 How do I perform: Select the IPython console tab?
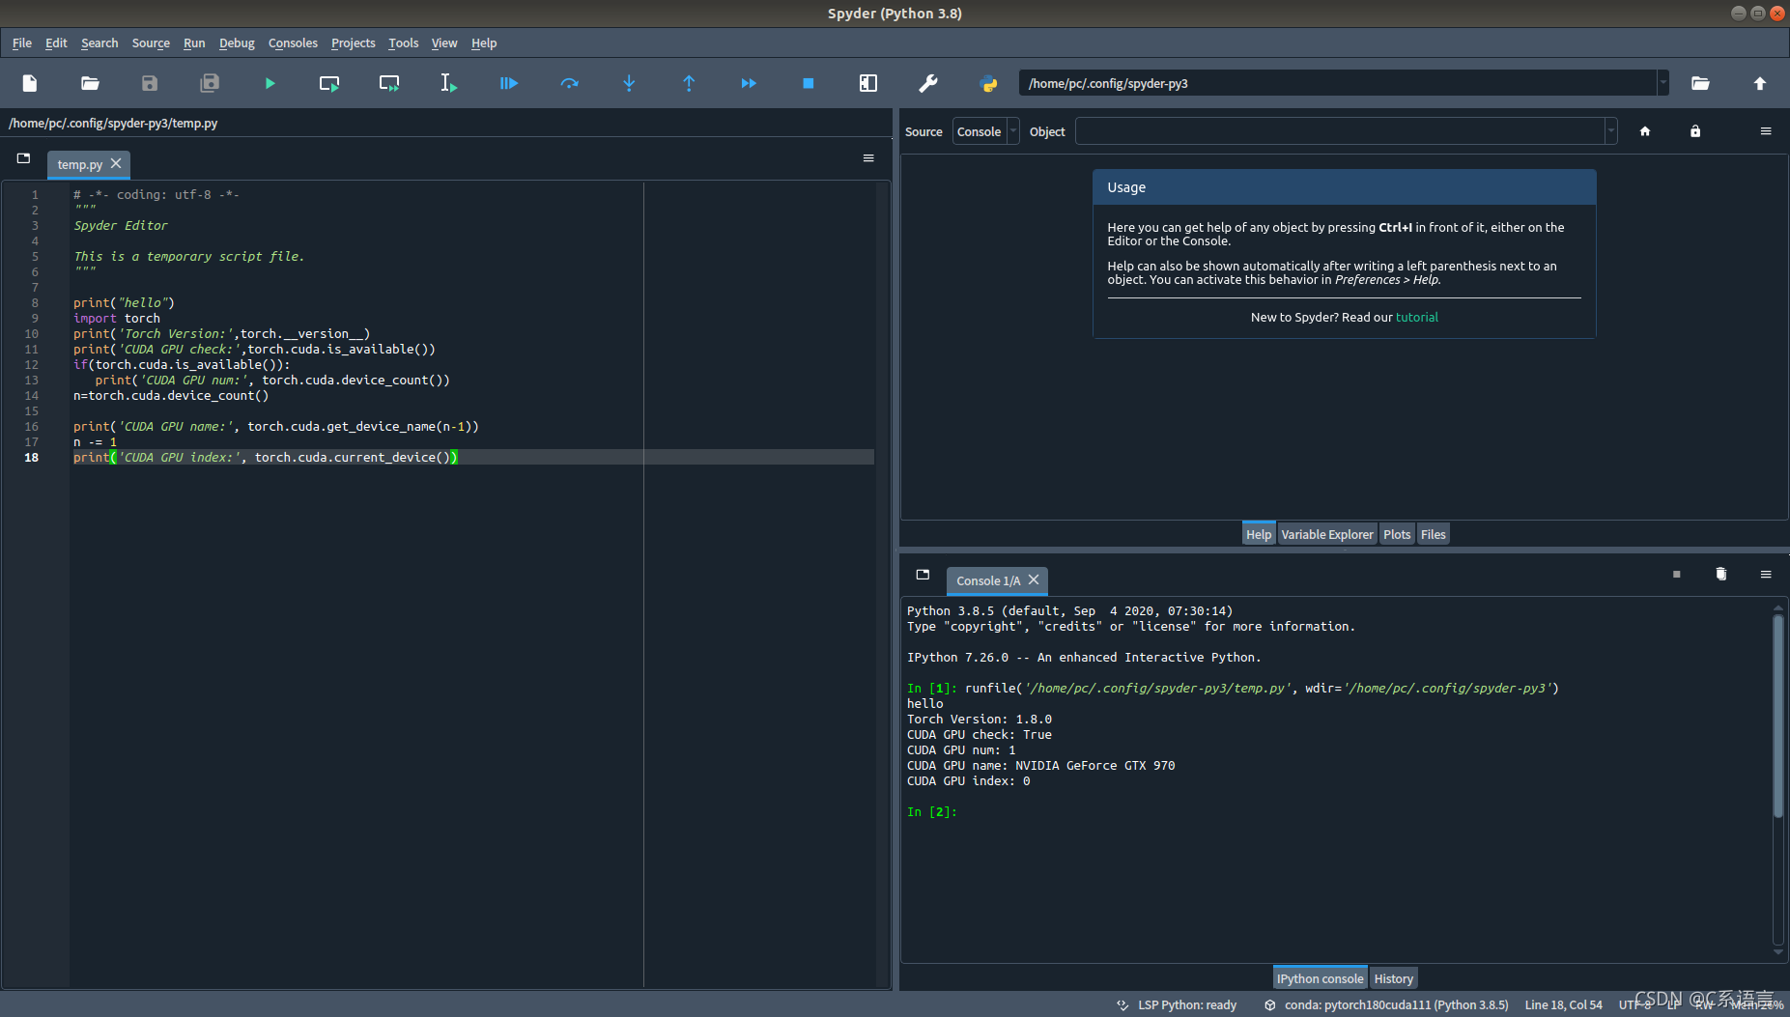(x=1320, y=978)
